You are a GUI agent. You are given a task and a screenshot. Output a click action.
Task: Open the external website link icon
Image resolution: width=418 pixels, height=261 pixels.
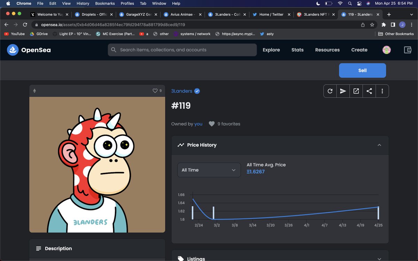(x=356, y=91)
